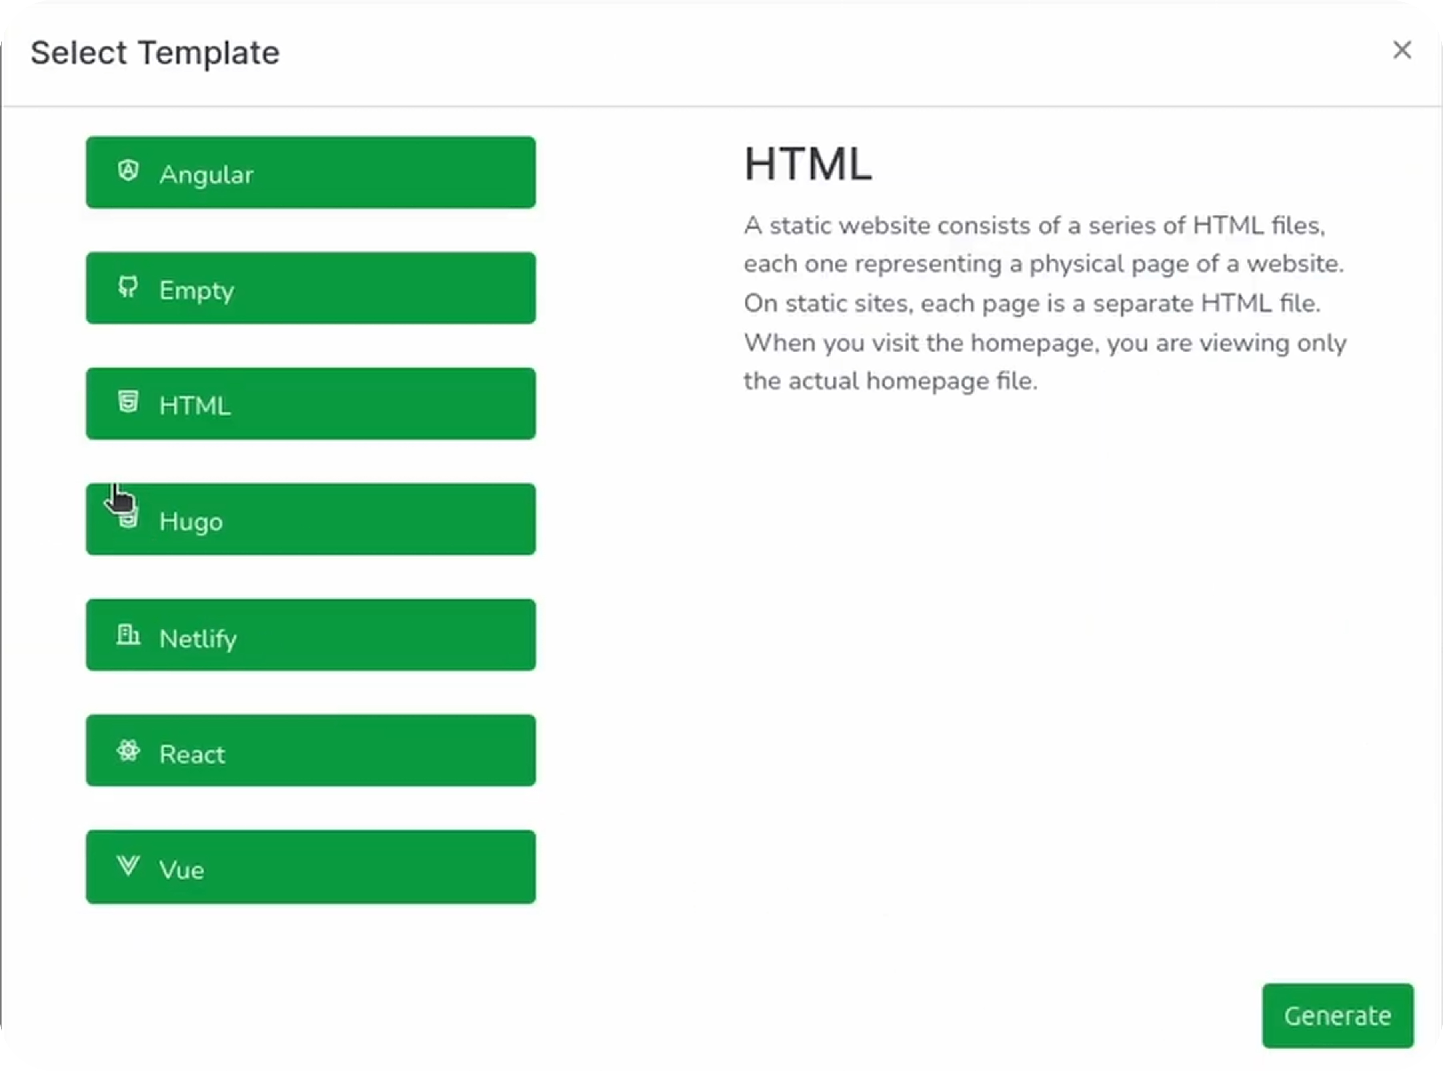Click the HTML5 badge icon
This screenshot has width=1443, height=1071.
tap(128, 402)
